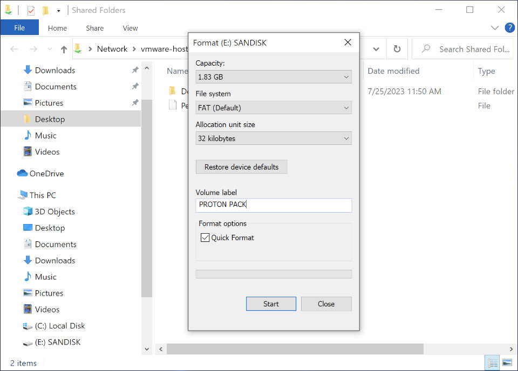The height and width of the screenshot is (371, 518).
Task: Uncheck the Quick Format checkbox
Action: [205, 237]
